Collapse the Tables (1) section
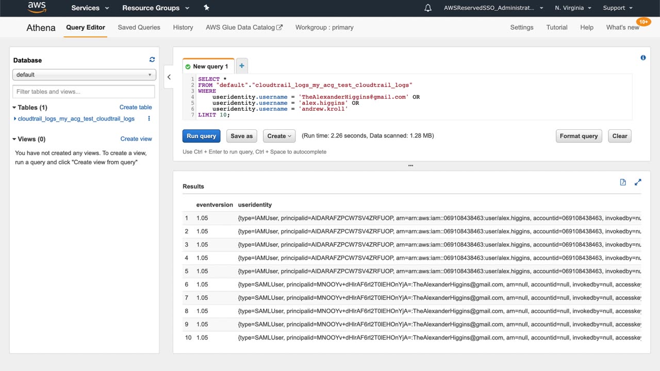 14,108
